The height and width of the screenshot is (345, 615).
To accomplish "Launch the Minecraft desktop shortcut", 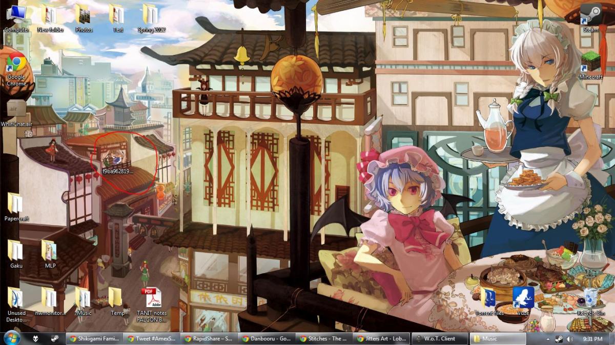I will coord(590,65).
